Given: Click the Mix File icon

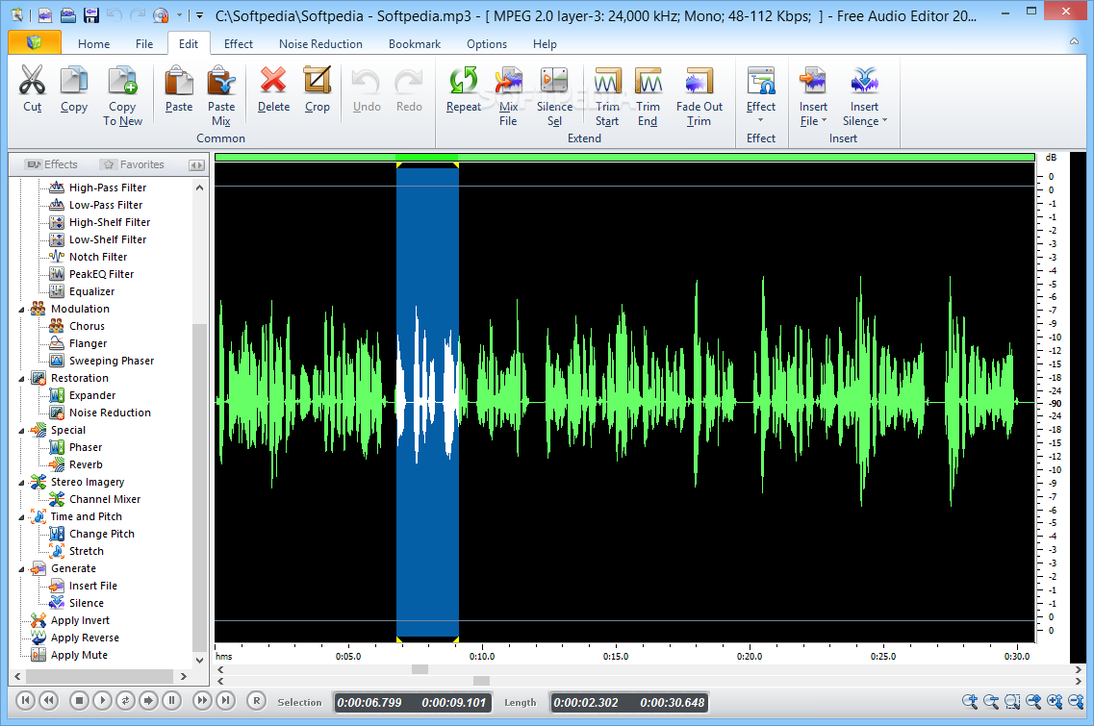Looking at the screenshot, I should [508, 82].
